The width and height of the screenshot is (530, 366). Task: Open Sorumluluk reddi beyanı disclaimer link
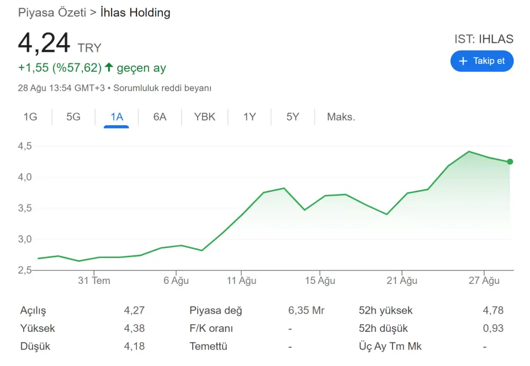pyautogui.click(x=162, y=88)
